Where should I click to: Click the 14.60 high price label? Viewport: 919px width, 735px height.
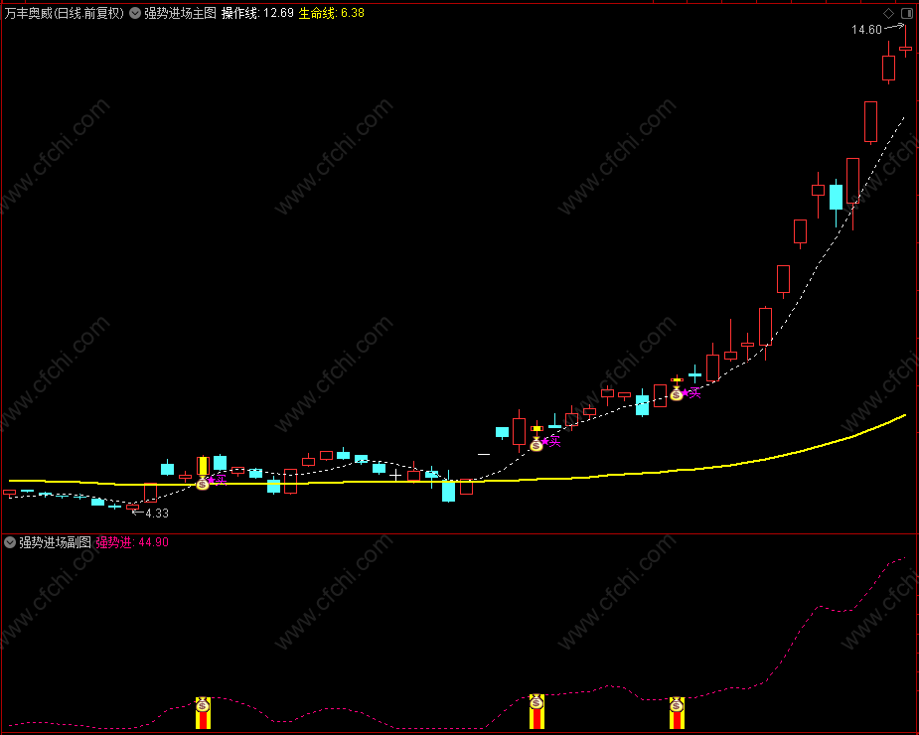[x=866, y=30]
